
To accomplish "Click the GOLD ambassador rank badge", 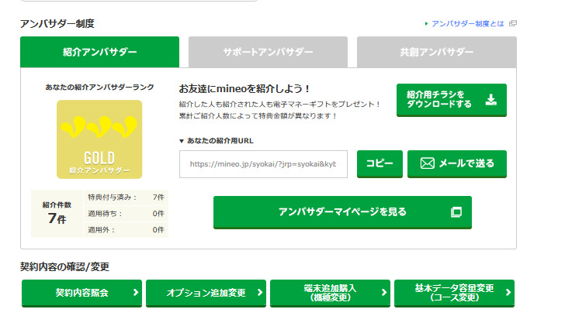I will click(x=99, y=139).
